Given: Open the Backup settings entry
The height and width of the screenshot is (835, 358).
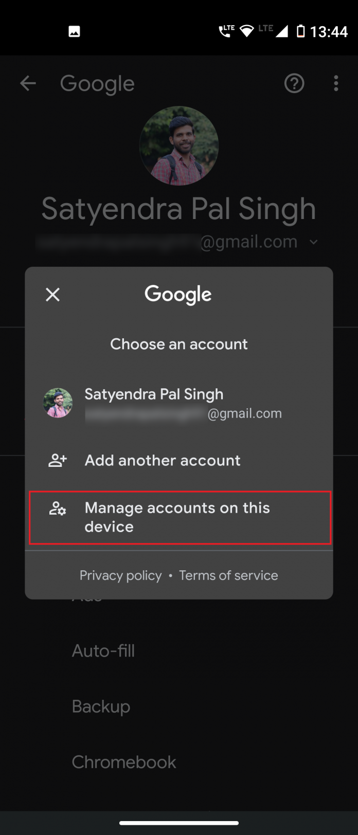Looking at the screenshot, I should click(101, 706).
